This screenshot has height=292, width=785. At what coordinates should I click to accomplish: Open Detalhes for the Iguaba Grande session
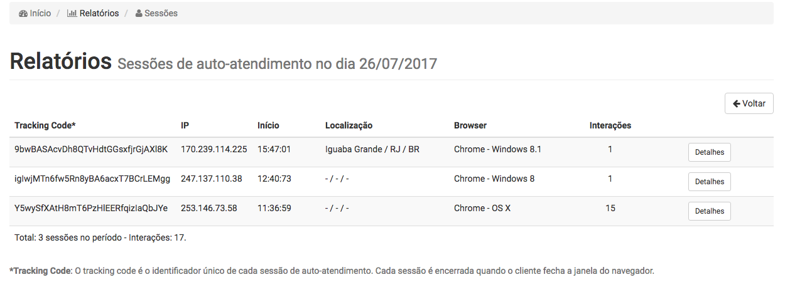point(710,152)
